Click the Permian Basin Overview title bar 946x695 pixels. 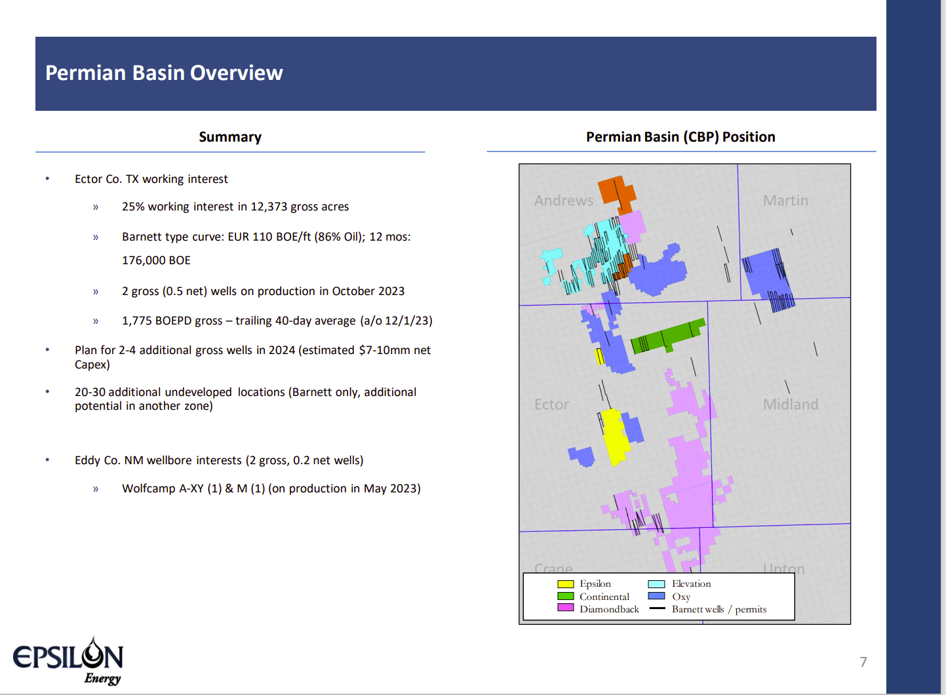(163, 73)
